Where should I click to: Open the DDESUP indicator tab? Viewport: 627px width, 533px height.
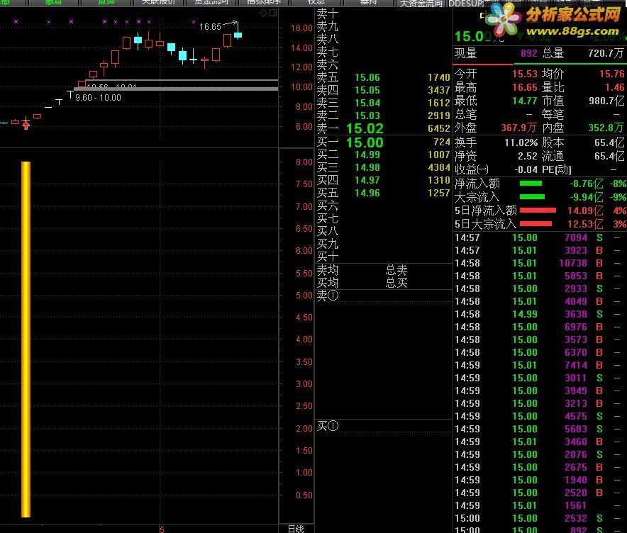[x=466, y=4]
